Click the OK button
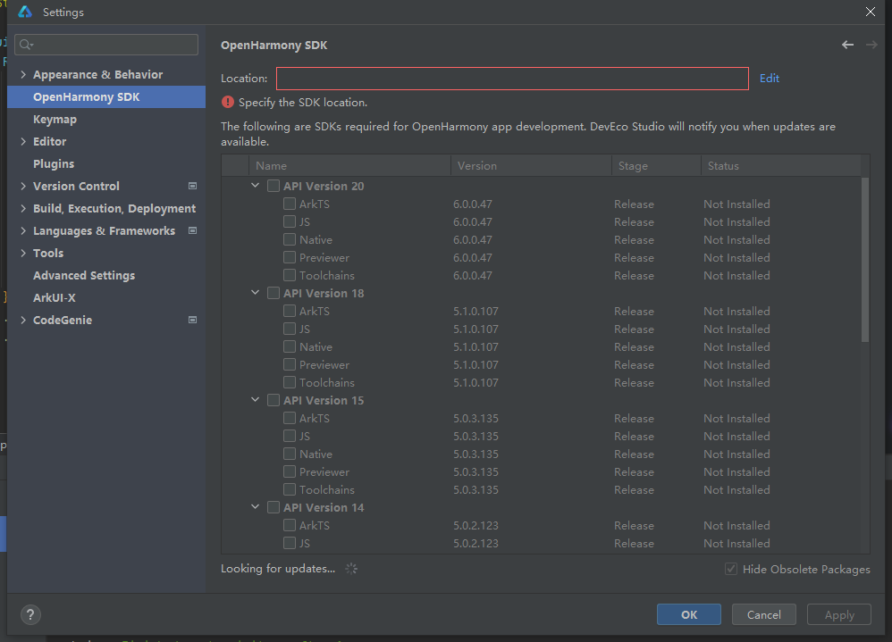The width and height of the screenshot is (892, 642). click(689, 614)
